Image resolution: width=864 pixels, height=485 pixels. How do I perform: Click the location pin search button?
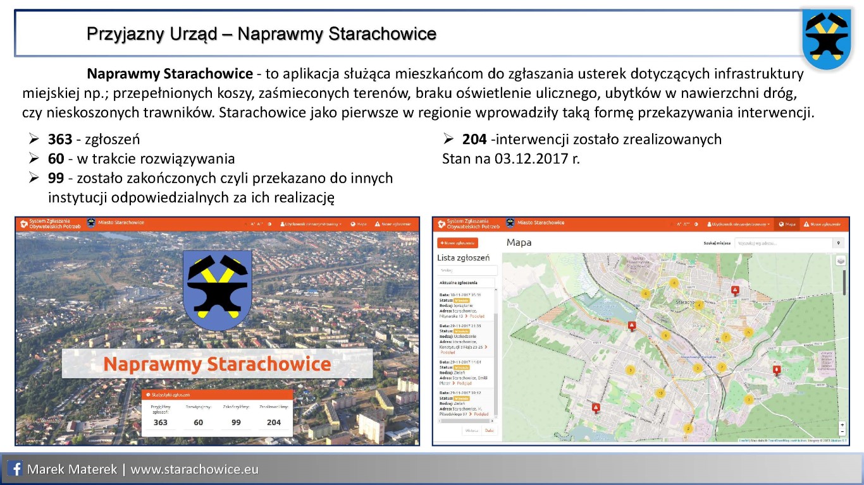[839, 242]
